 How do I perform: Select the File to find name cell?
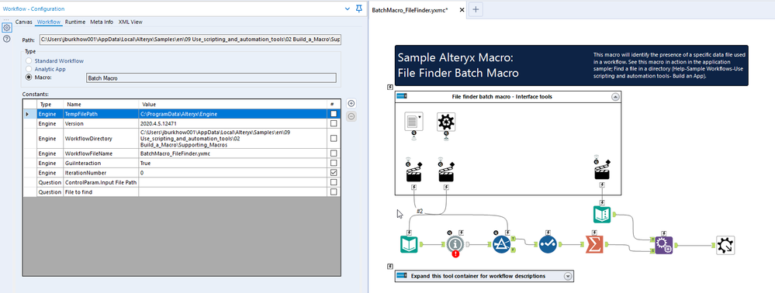click(101, 191)
